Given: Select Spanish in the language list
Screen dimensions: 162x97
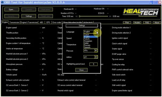Looking at the screenshot, I should (90, 47).
